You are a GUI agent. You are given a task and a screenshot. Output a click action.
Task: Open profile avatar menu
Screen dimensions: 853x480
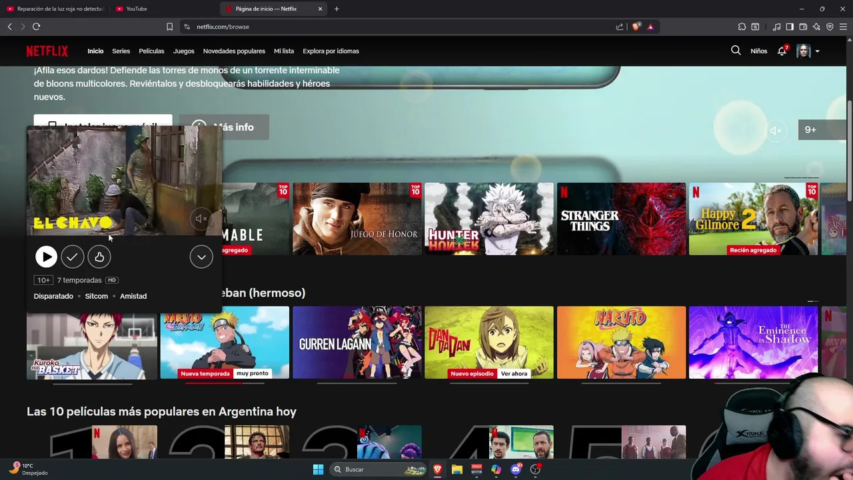tap(808, 51)
